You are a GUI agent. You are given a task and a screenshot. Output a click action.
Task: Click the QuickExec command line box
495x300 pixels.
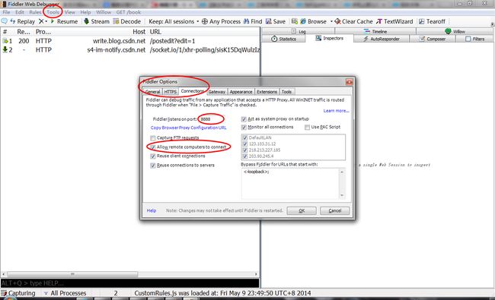129,283
